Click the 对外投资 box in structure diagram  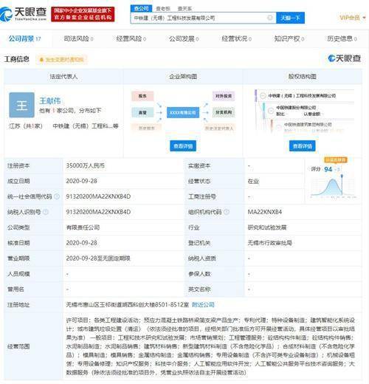(224, 96)
